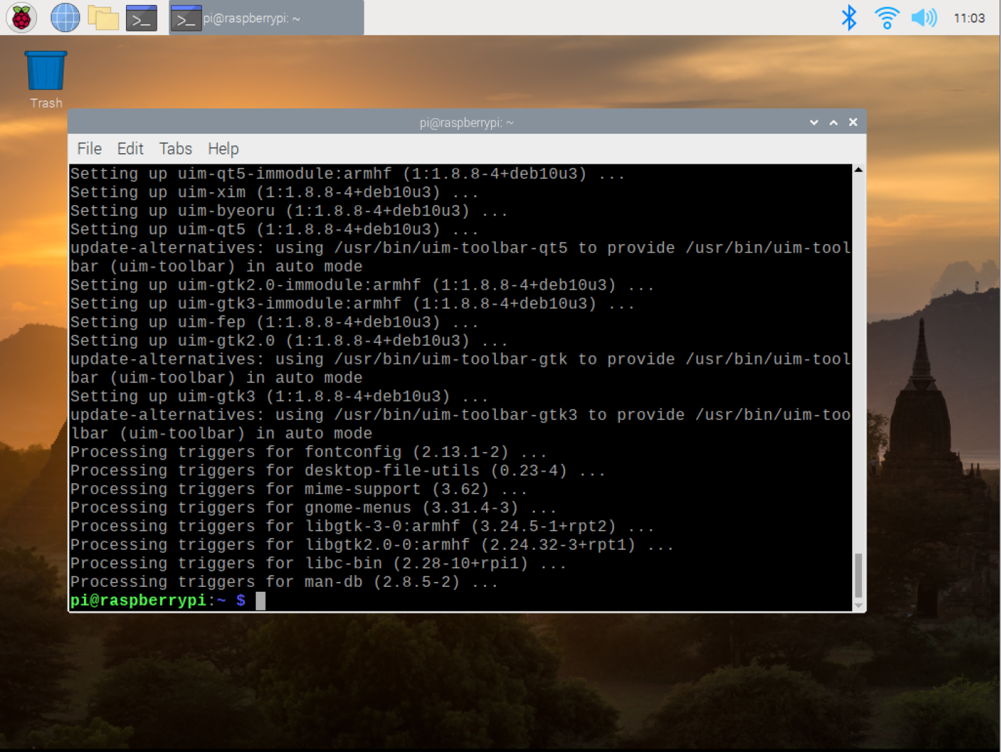This screenshot has height=752, width=1001.
Task: Click the terminal title bar pi@raspberrypi: ~
Action: [467, 122]
